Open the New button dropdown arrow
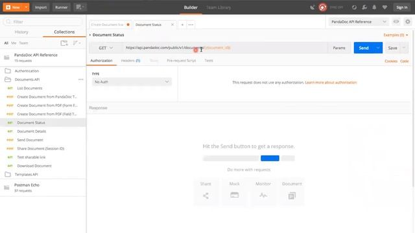Image resolution: width=415 pixels, height=233 pixels. tap(26, 7)
